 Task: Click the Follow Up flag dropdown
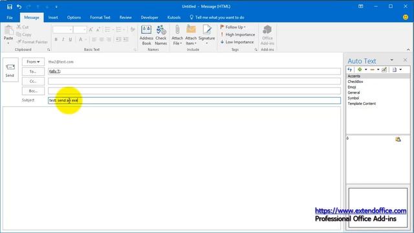(x=233, y=27)
